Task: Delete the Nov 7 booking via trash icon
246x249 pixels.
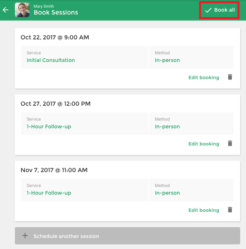Action: (x=230, y=210)
